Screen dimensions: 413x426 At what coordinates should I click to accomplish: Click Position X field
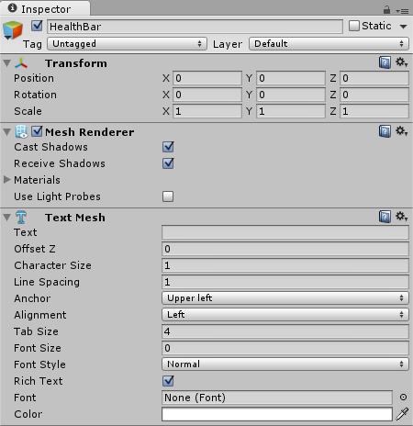pos(207,78)
